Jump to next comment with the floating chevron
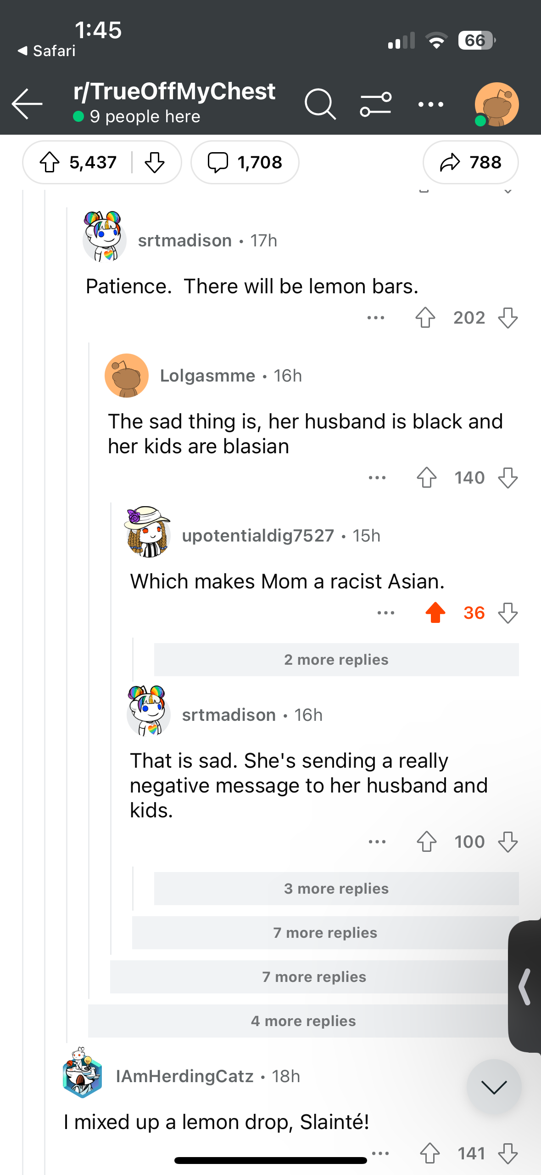Image resolution: width=541 pixels, height=1175 pixels. click(494, 1087)
